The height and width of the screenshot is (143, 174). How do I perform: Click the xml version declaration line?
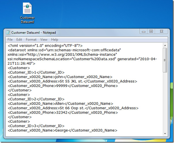click(45, 46)
